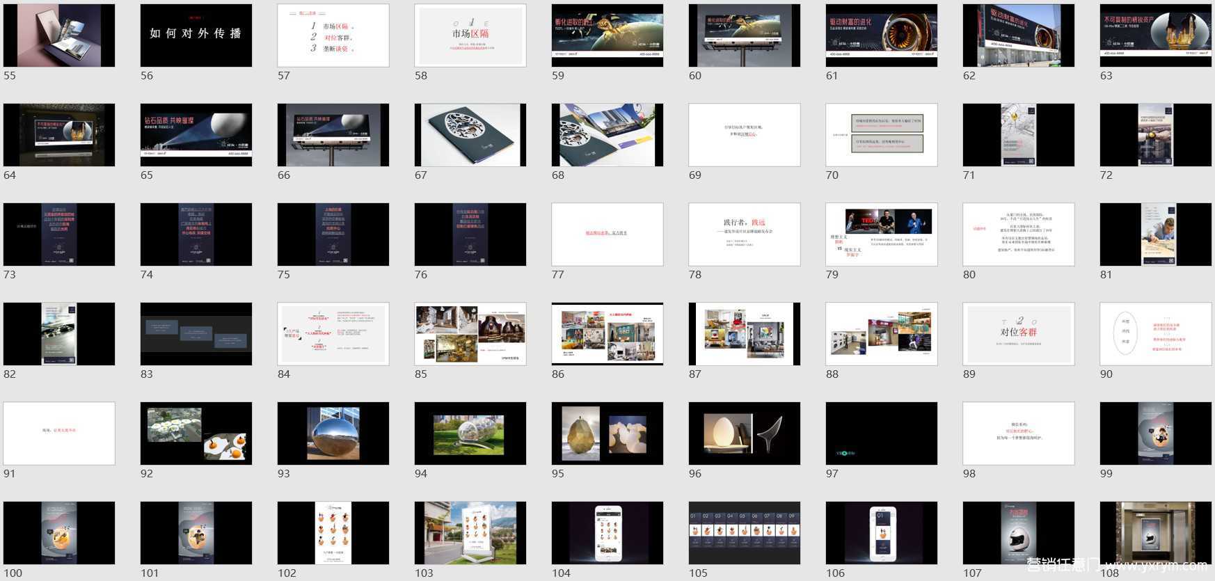1215x581 pixels.
Task: Select slide 59 billboard banner thumbnail
Action: tap(607, 35)
